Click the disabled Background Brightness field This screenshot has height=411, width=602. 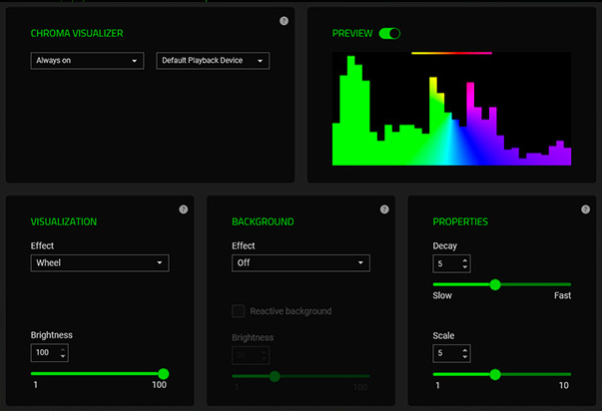(251, 355)
